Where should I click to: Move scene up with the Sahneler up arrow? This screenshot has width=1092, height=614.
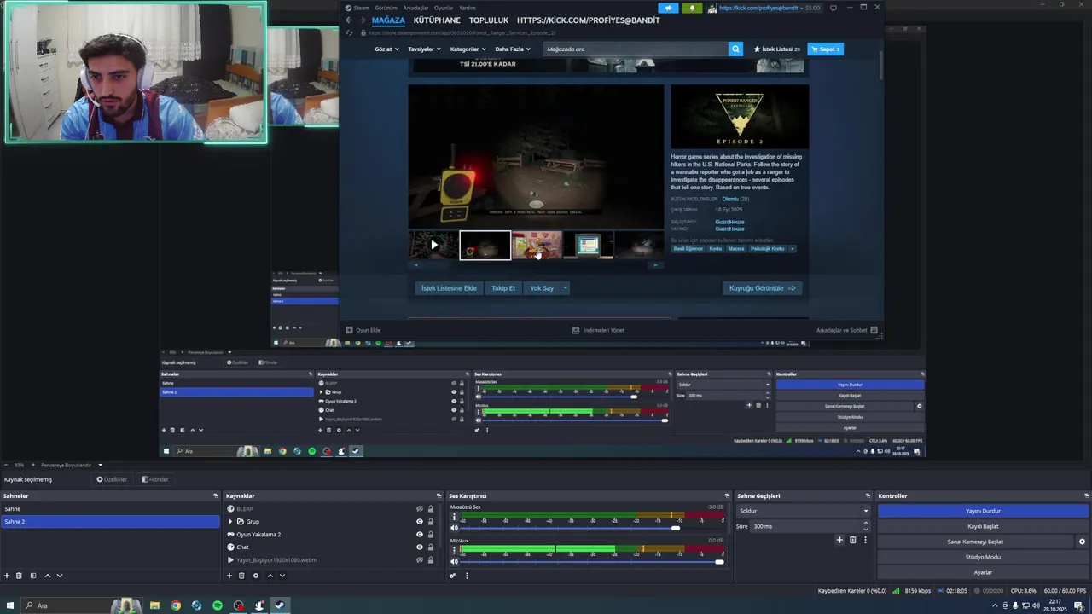[x=47, y=576]
